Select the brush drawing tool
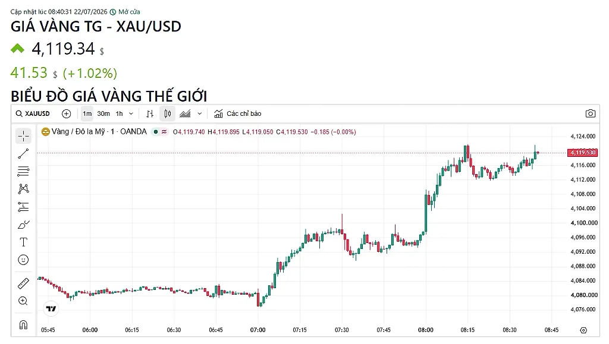609x344 pixels. [x=23, y=225]
